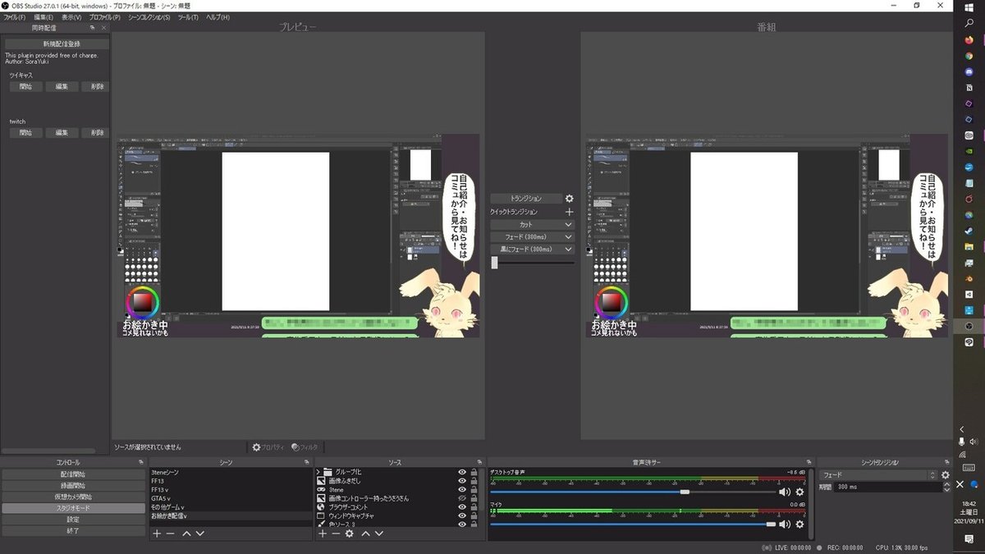Click the 配信開始 button
Screen dimensions: 985x554
click(73, 474)
